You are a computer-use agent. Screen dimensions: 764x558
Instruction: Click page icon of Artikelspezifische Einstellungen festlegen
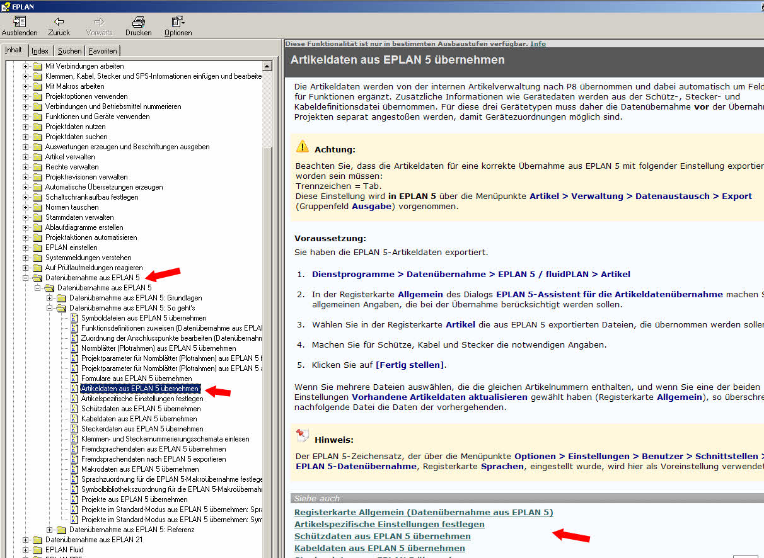(74, 399)
